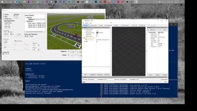Click the Wall Elapsed field in Time panel
Screen dimensions: 197x111
pos(141,80)
